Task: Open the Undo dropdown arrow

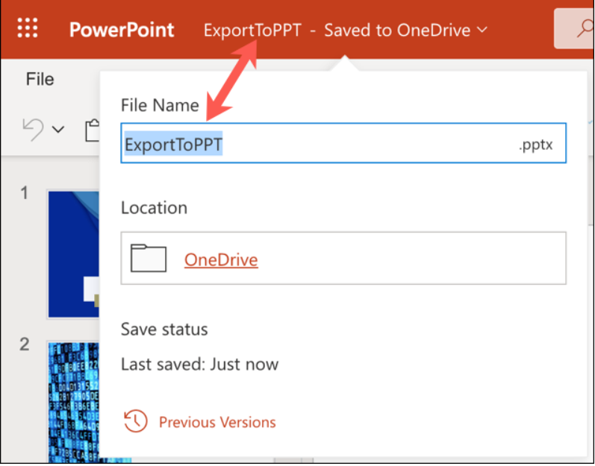Action: click(58, 130)
